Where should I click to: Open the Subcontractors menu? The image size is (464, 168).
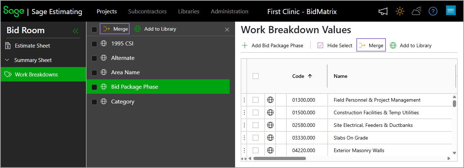(x=147, y=12)
